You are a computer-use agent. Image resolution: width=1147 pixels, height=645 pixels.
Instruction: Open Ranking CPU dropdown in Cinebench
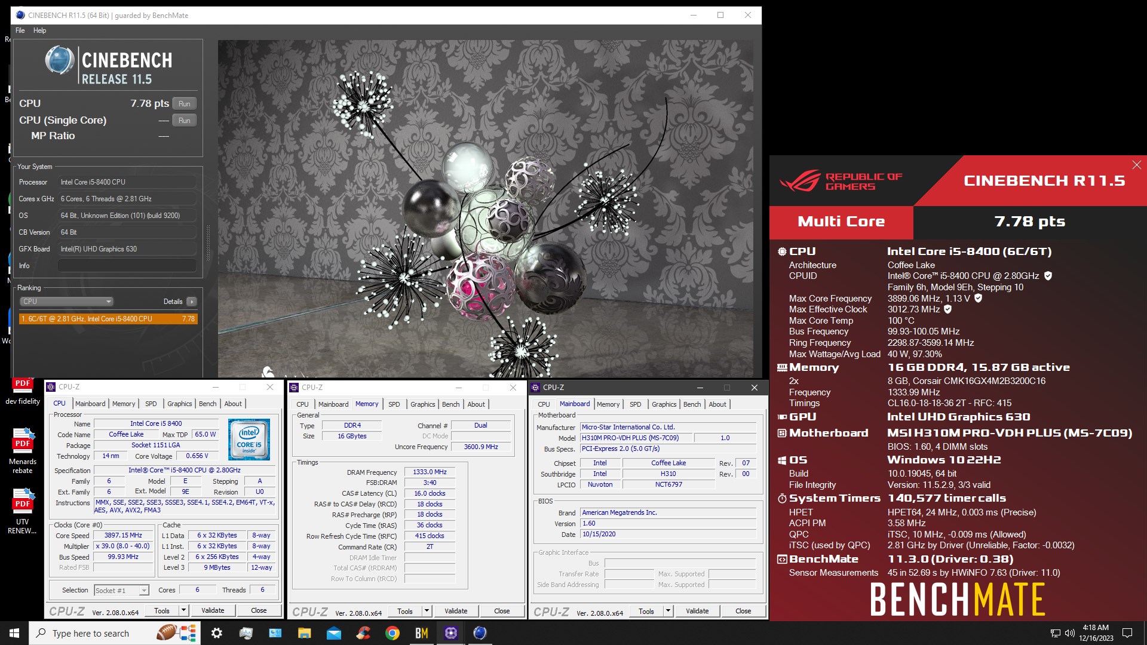coord(66,302)
